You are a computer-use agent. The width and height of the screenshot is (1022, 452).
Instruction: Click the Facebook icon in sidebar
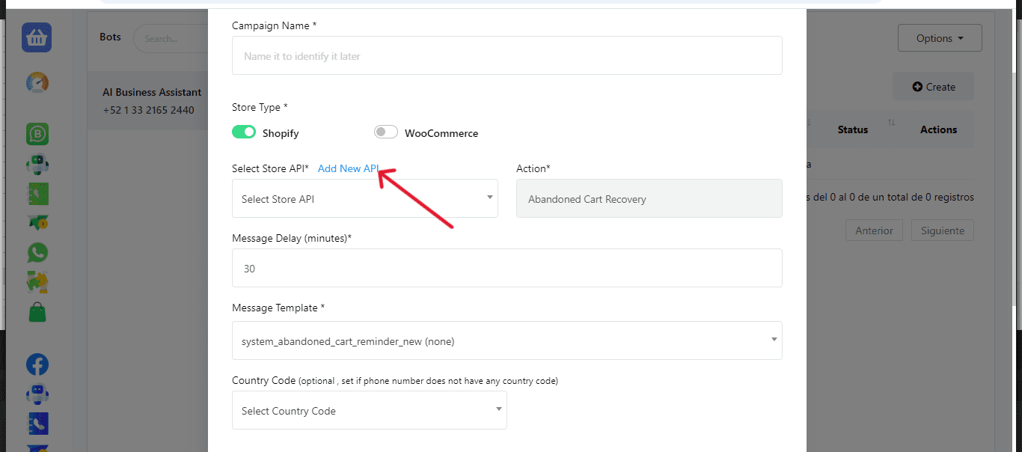point(37,364)
